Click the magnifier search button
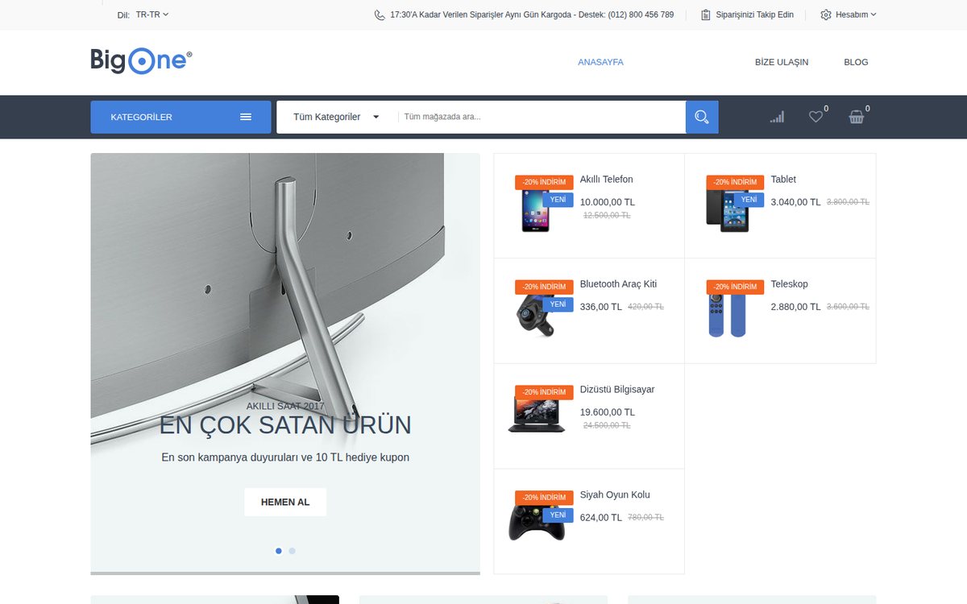Screen dimensions: 967x604 click(702, 117)
